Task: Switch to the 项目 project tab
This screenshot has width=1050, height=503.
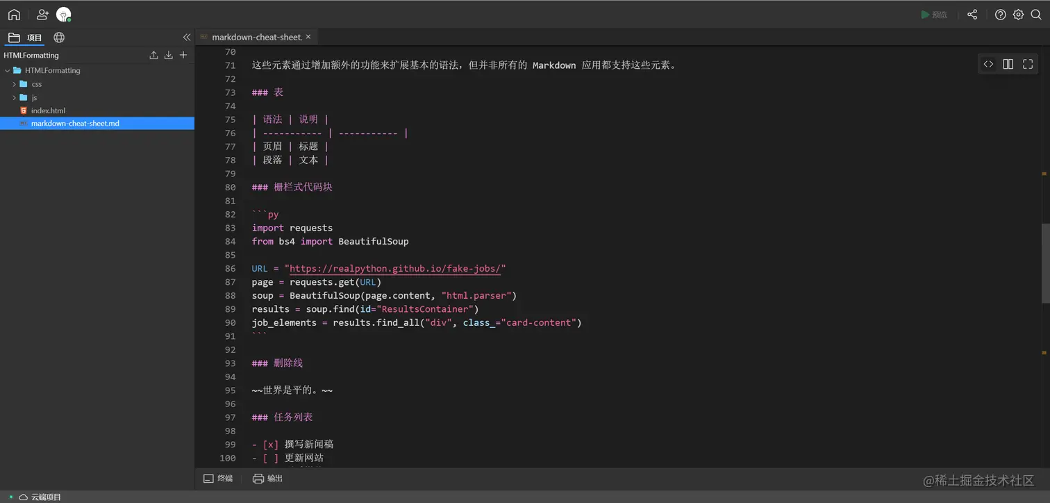Action: [25, 38]
